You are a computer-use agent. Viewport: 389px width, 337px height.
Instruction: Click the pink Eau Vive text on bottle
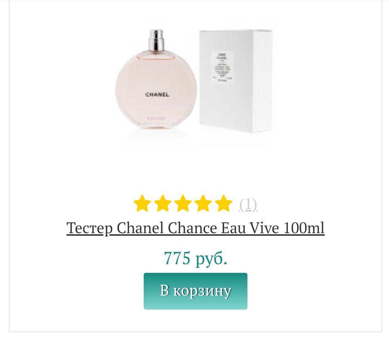tap(156, 118)
